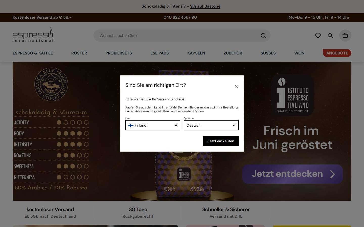364x227 pixels.
Task: Open the ZUBEHÖR menu
Action: tap(233, 53)
